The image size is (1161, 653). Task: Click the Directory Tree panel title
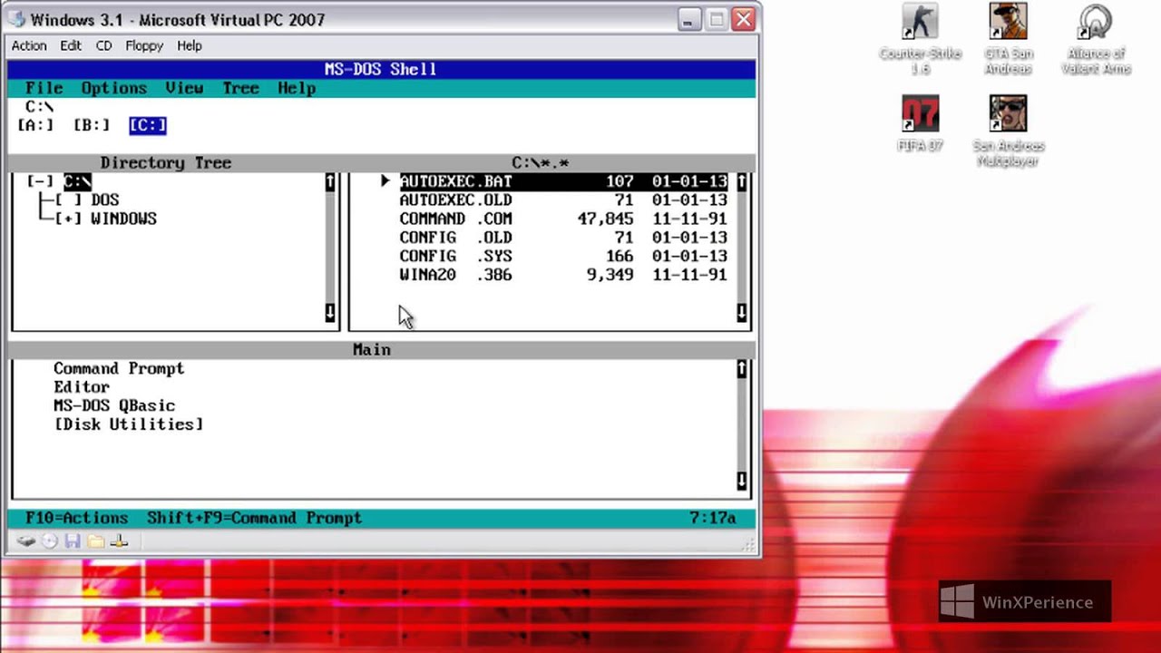click(x=166, y=162)
